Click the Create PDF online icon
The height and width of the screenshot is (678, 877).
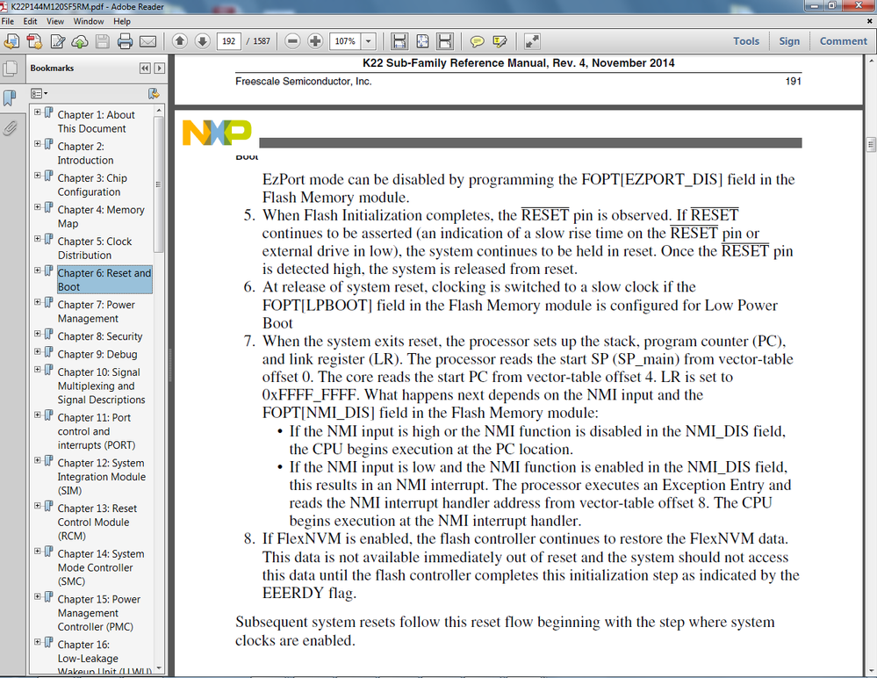[x=34, y=41]
